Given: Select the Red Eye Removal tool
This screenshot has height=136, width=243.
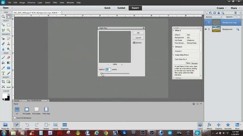Looking at the screenshot, I should pos(3,39).
